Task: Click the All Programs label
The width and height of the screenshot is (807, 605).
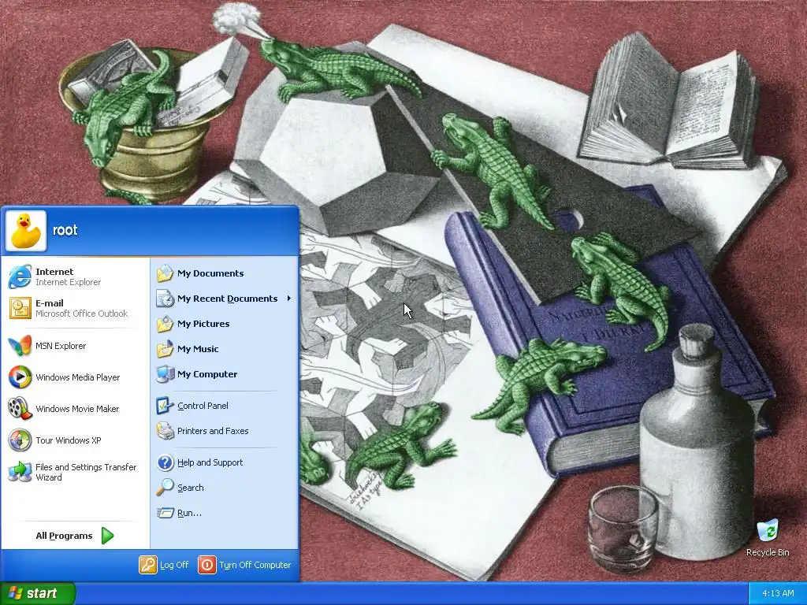Action: [x=64, y=536]
